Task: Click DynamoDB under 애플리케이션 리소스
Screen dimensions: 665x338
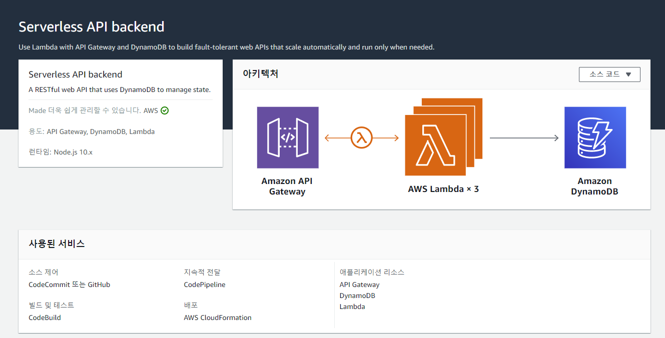Action: [357, 295]
